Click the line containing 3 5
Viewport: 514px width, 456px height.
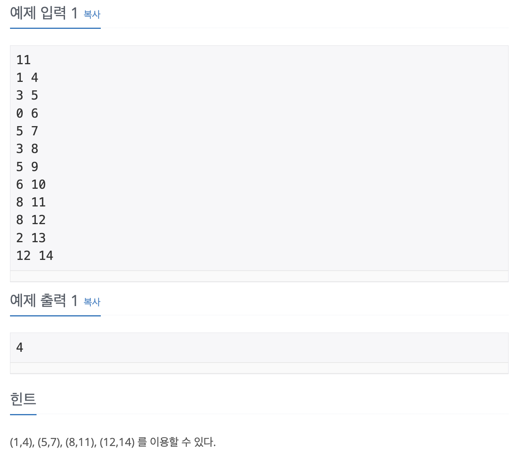click(27, 95)
